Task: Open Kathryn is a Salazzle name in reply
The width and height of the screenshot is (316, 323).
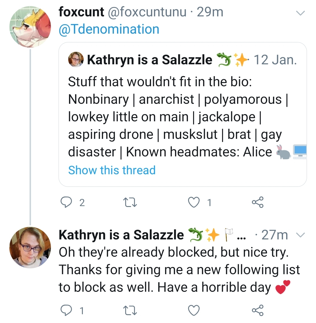Action: pyautogui.click(x=121, y=235)
